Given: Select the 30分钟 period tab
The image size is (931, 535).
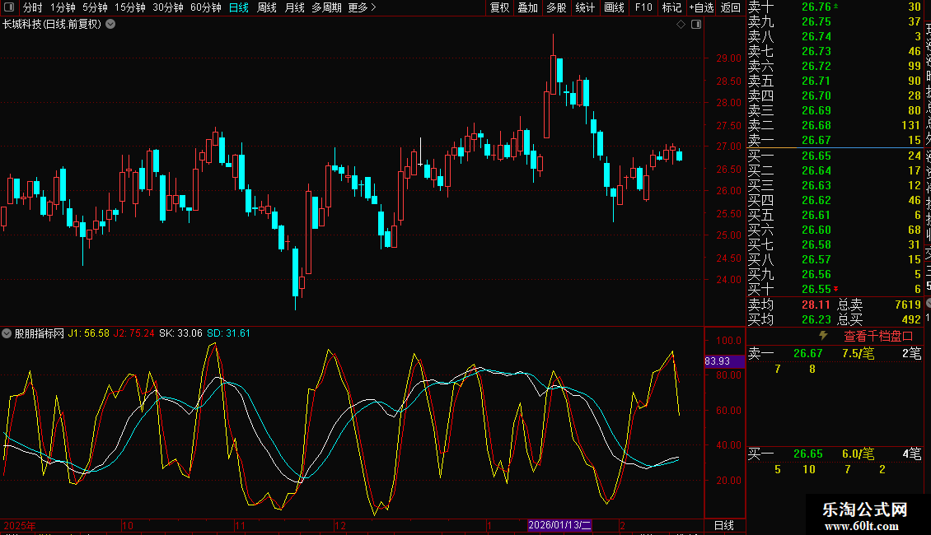Looking at the screenshot, I should [168, 7].
